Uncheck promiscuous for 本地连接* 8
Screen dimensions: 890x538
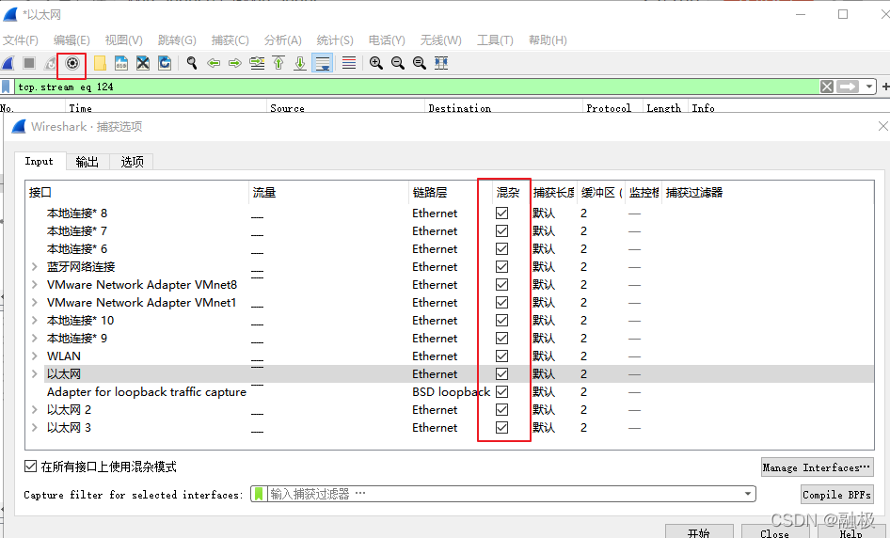click(x=501, y=214)
